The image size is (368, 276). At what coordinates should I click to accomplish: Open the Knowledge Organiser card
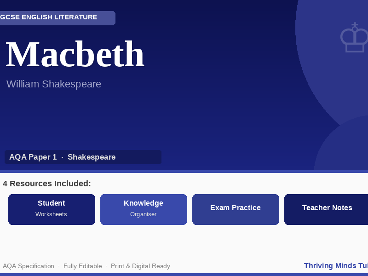click(144, 209)
